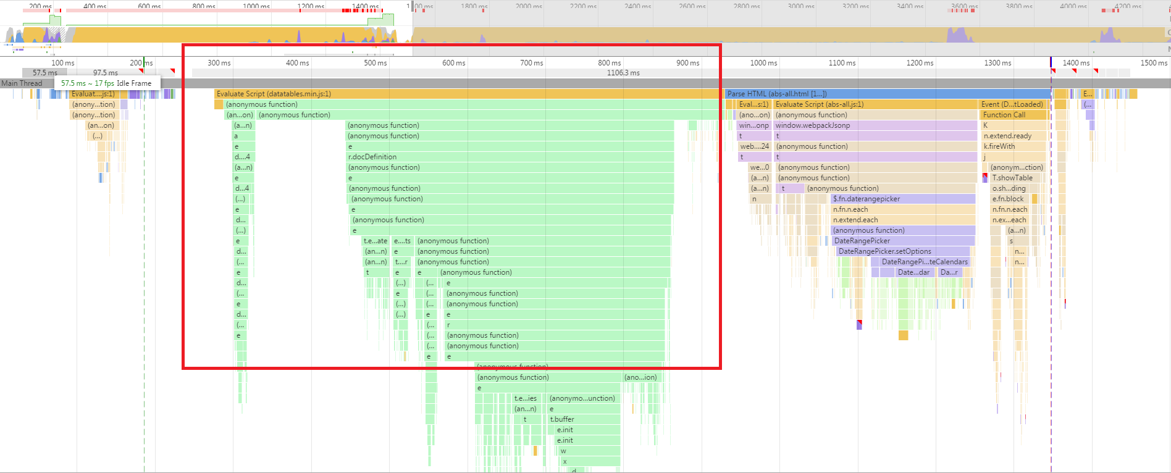Select the w function bar
This screenshot has height=473, width=1171.
[x=589, y=451]
